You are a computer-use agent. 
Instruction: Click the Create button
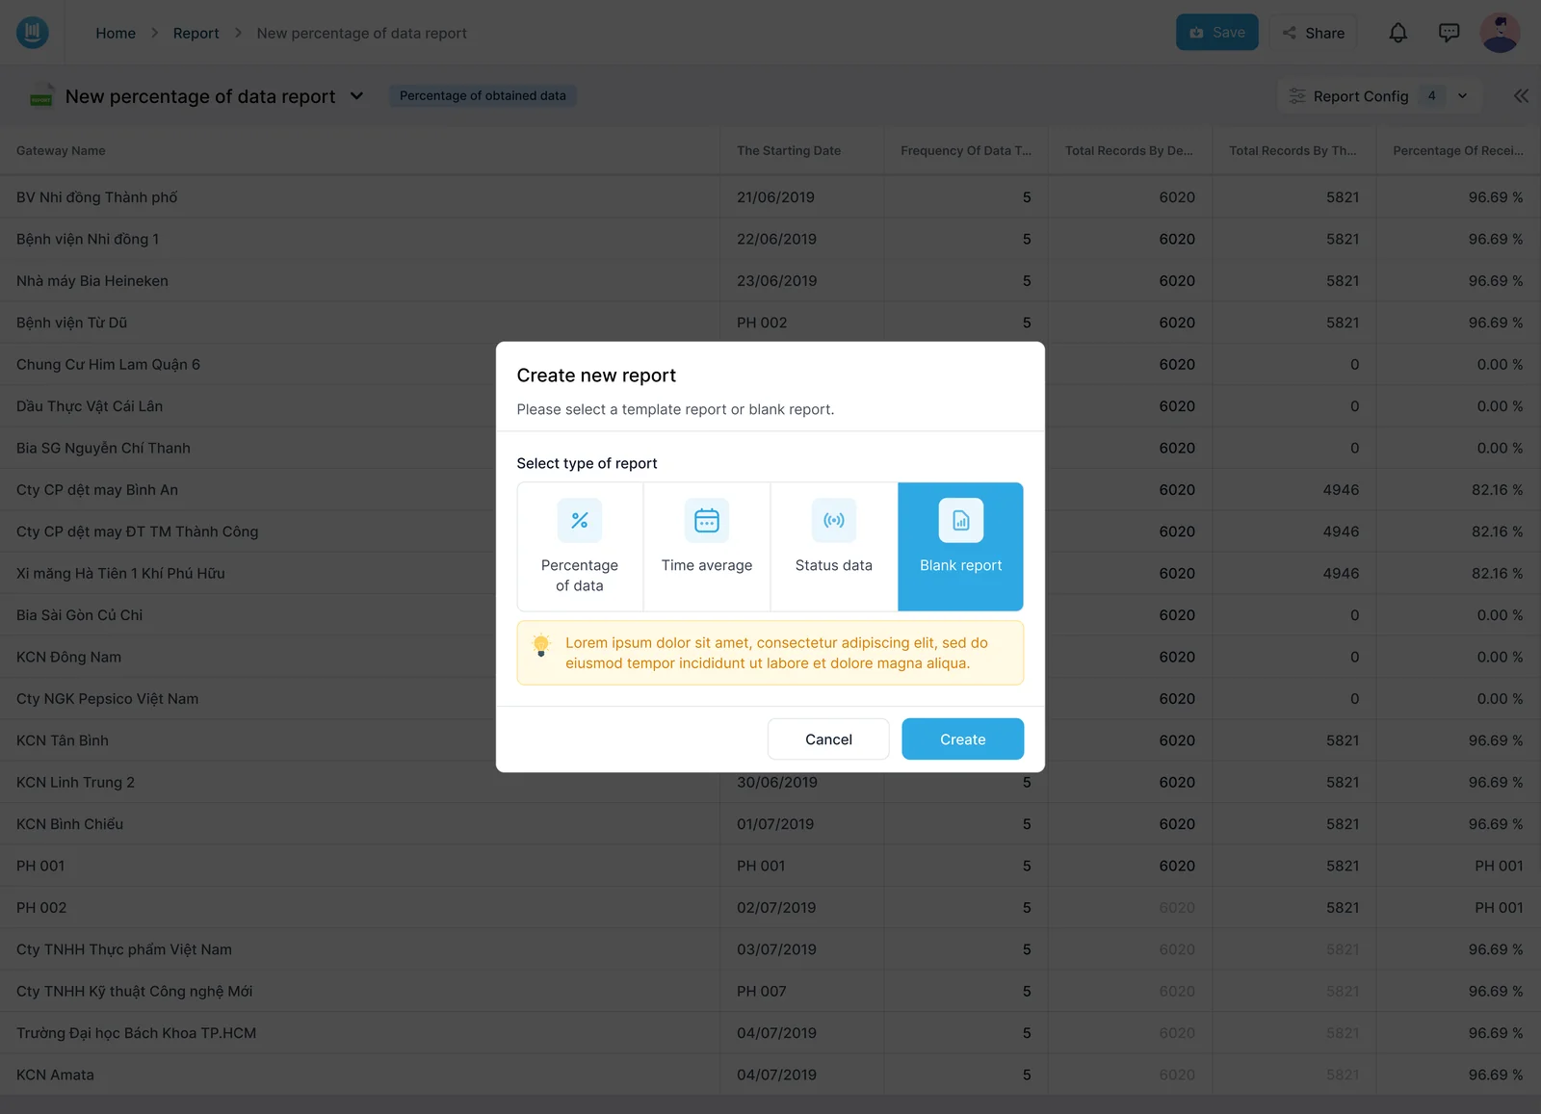pos(963,739)
